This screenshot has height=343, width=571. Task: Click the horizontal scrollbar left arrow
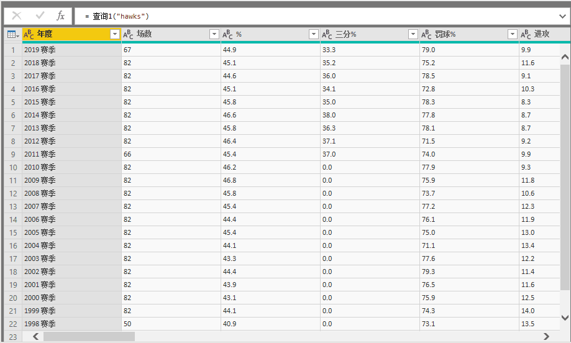35,336
